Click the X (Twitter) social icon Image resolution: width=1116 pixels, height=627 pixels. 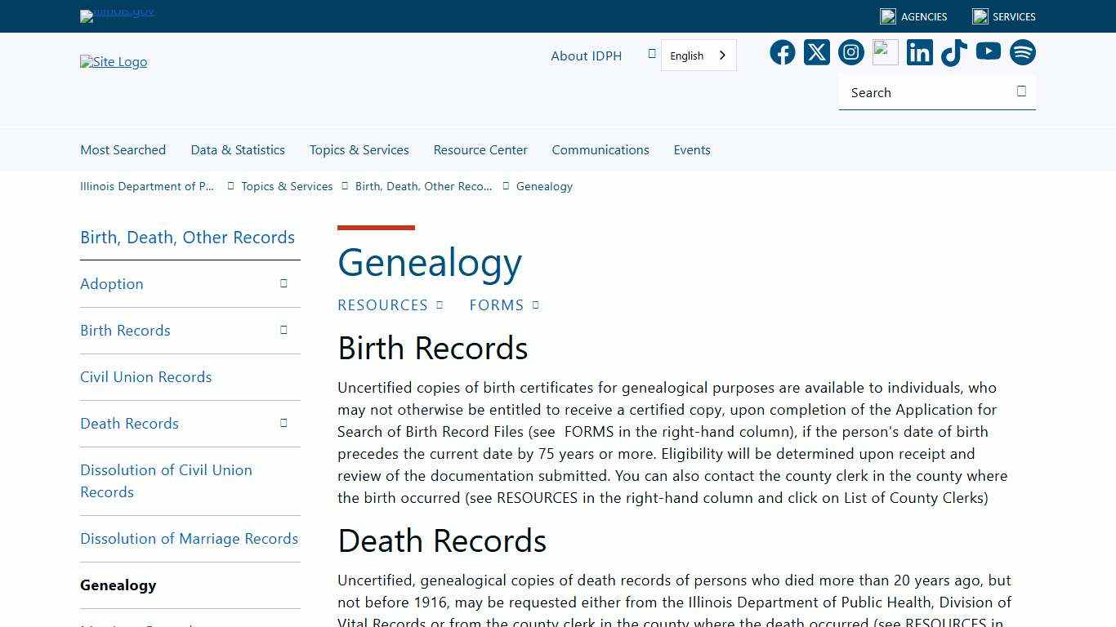tap(816, 52)
